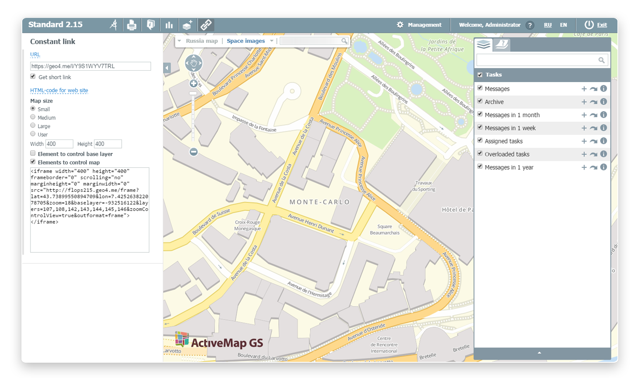Switch to the legend tab in layers panel
The height and width of the screenshot is (378, 641).
(502, 44)
